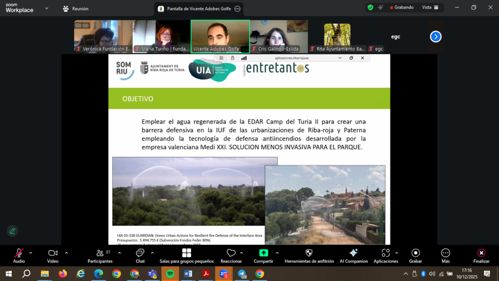This screenshot has height=281, width=499.
Task: Expand Aplicaciones options arrow
Action: click(397, 253)
